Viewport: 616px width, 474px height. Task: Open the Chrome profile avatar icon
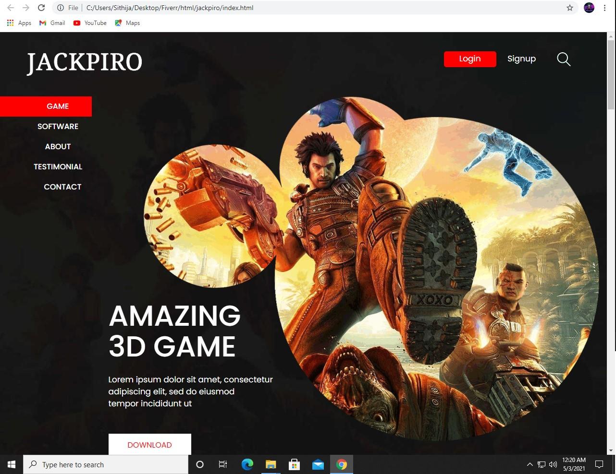(589, 8)
